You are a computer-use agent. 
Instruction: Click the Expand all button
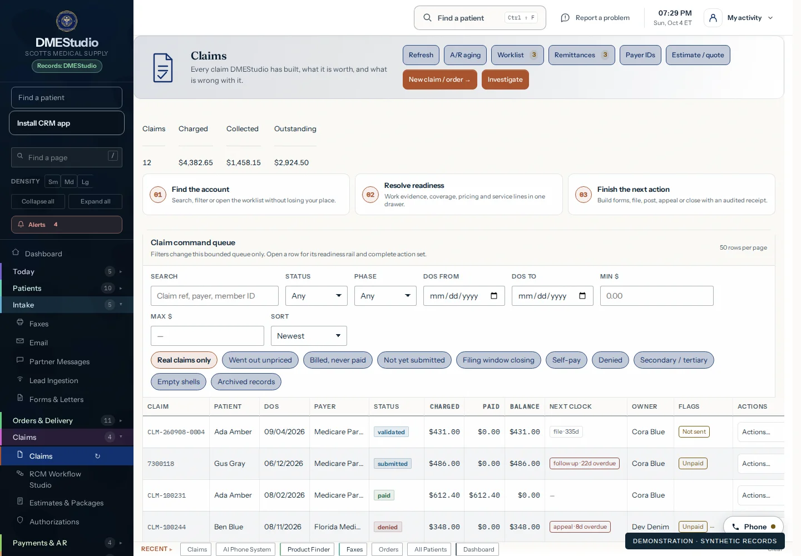tap(95, 201)
